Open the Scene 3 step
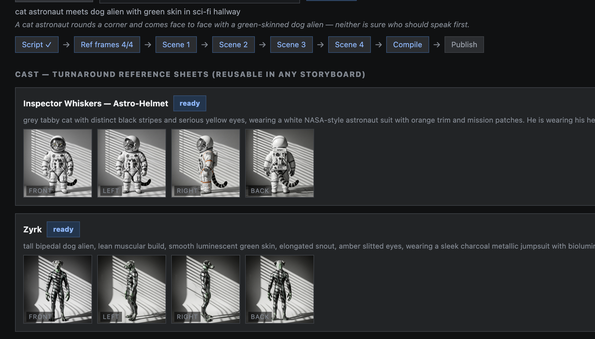This screenshot has height=339, width=595. [292, 45]
